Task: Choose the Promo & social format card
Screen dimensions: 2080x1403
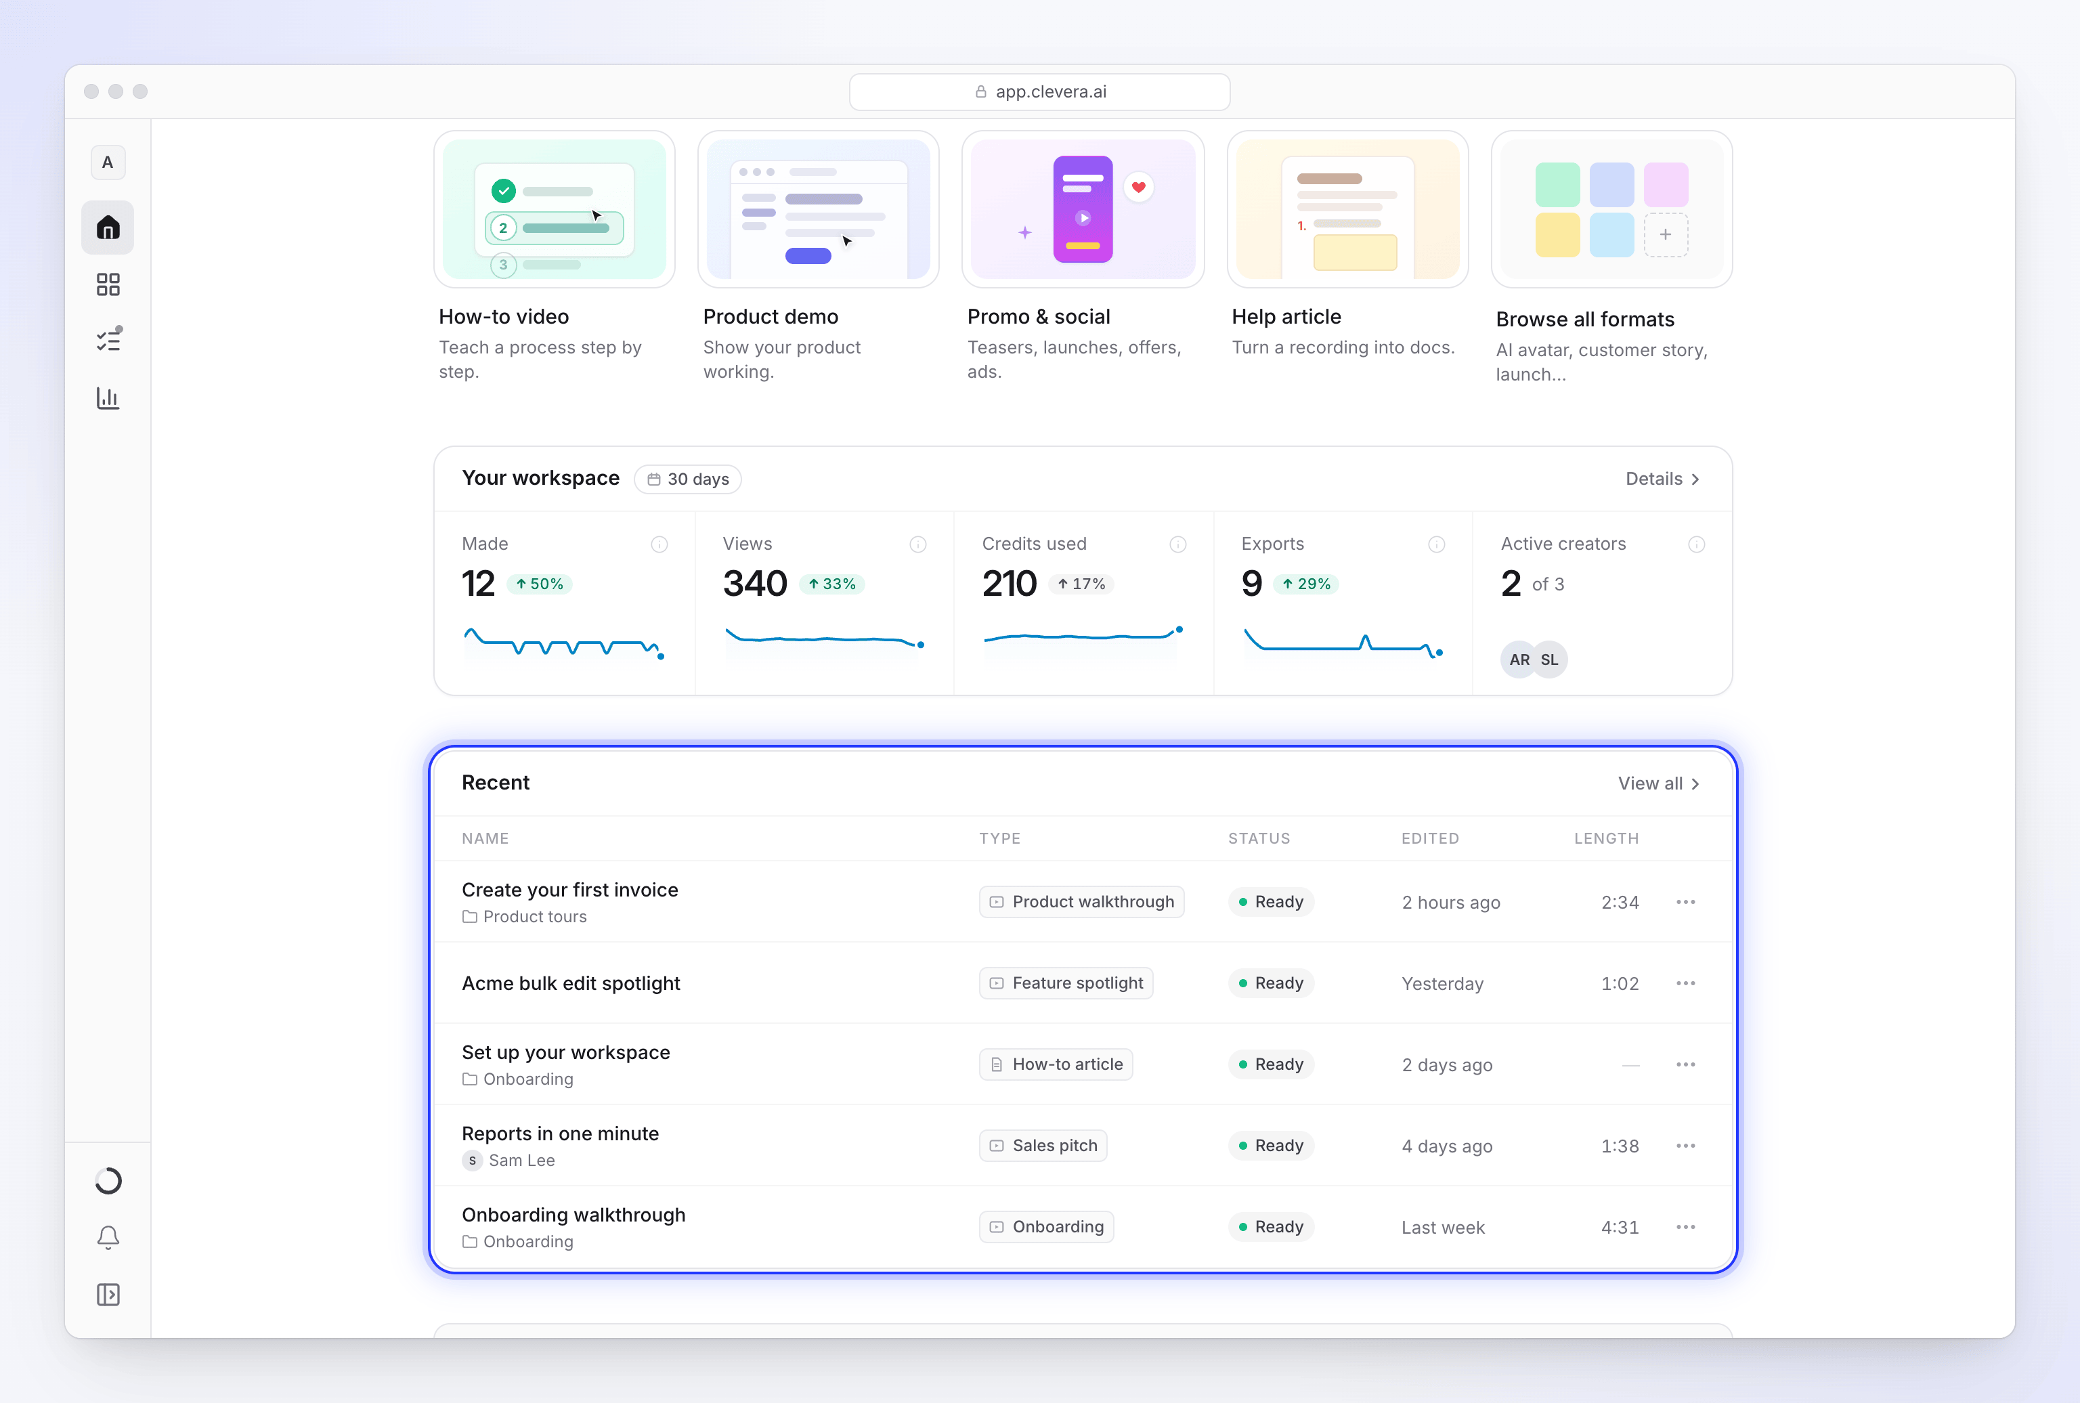Action: point(1083,258)
